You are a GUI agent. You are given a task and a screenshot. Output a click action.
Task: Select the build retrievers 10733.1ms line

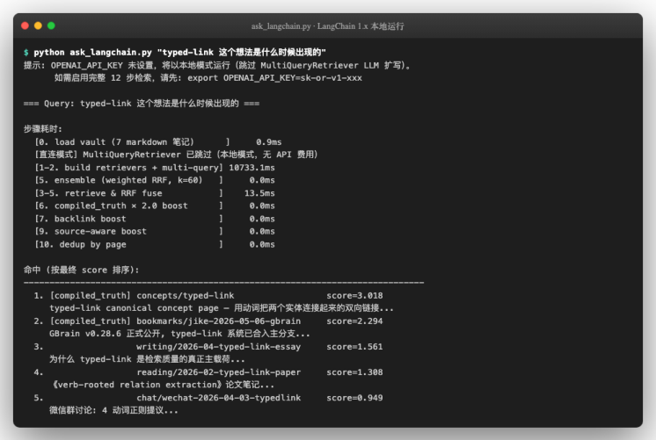coord(155,168)
